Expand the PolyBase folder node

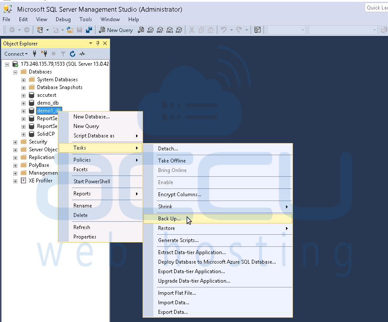point(16,166)
